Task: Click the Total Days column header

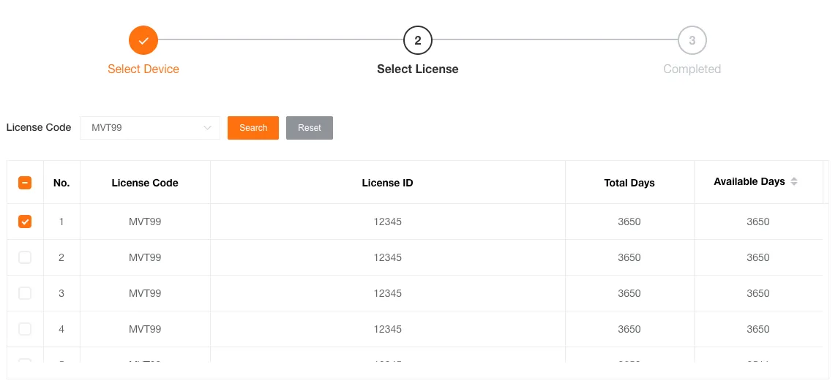Action: (629, 183)
